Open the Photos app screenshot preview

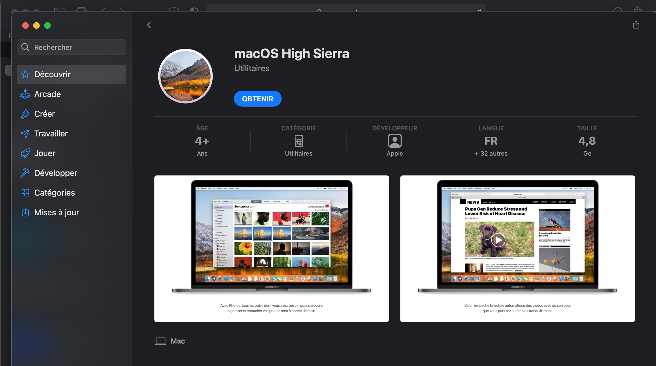271,248
